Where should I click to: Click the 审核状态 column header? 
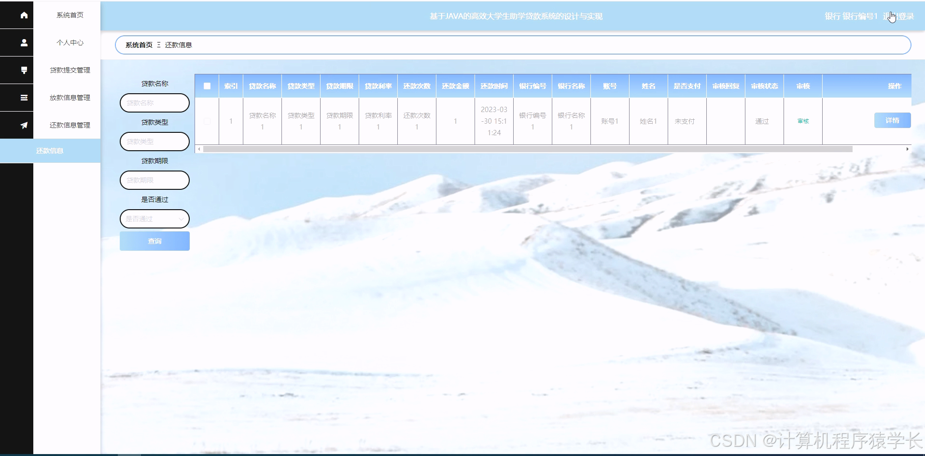pyautogui.click(x=764, y=86)
